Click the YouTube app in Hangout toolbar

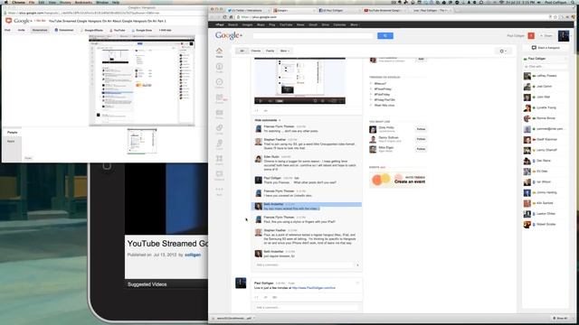[x=118, y=30]
